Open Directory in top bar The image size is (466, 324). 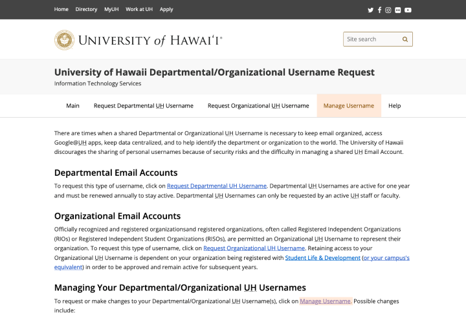[86, 9]
